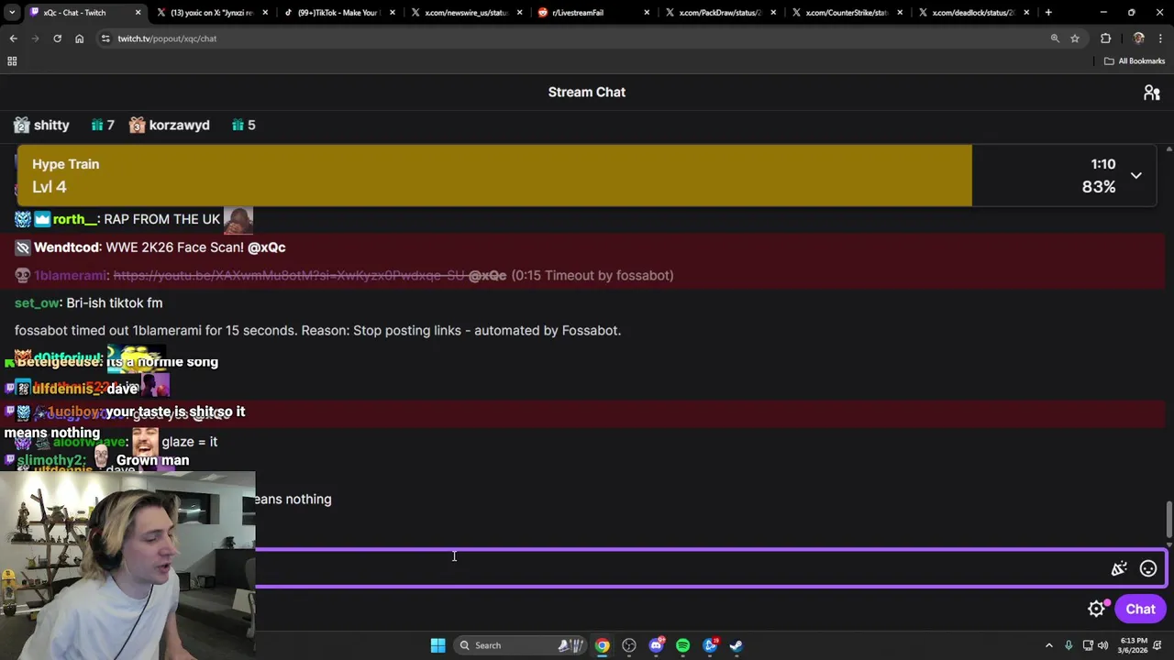Click the streamer webcam overlay thumbnail

click(x=127, y=566)
